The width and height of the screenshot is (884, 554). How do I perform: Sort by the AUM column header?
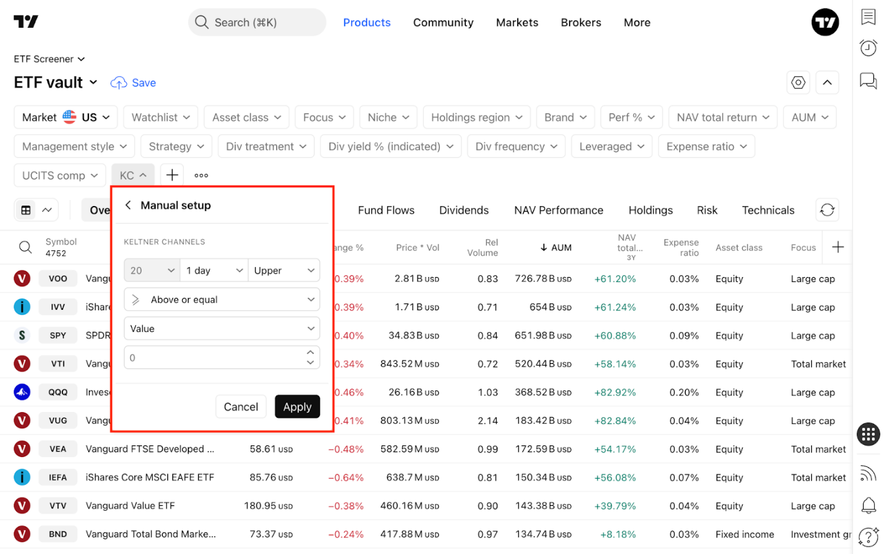[555, 247]
